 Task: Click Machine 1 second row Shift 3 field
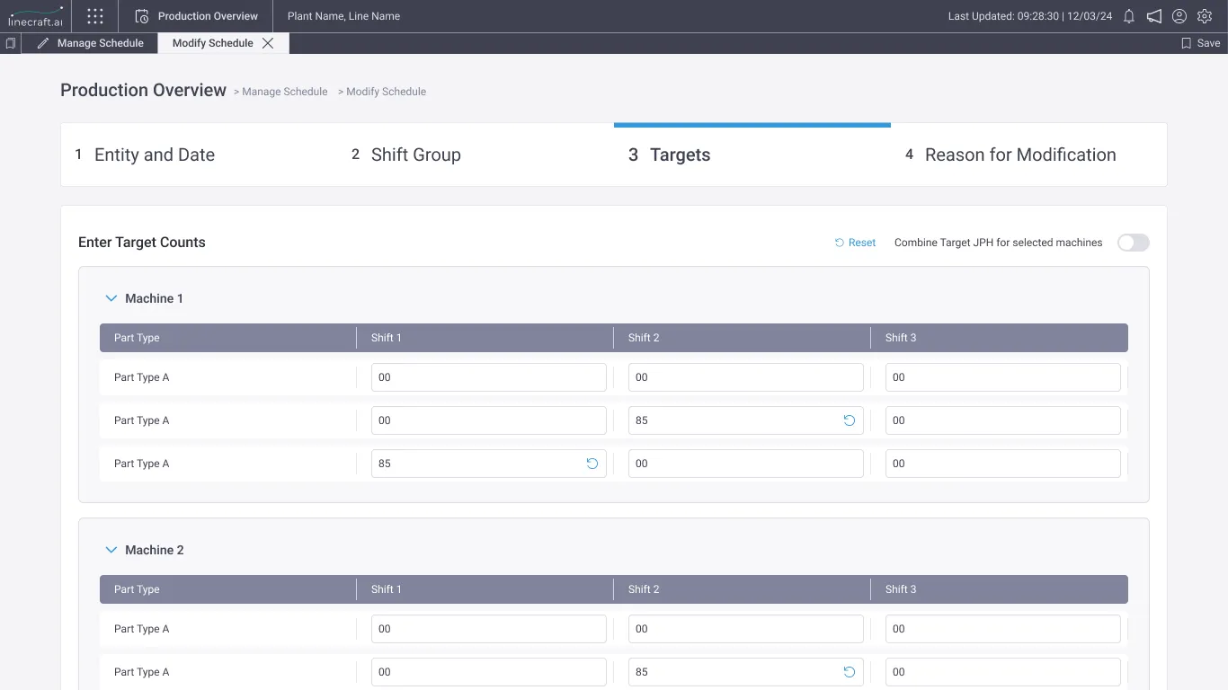tap(1003, 420)
